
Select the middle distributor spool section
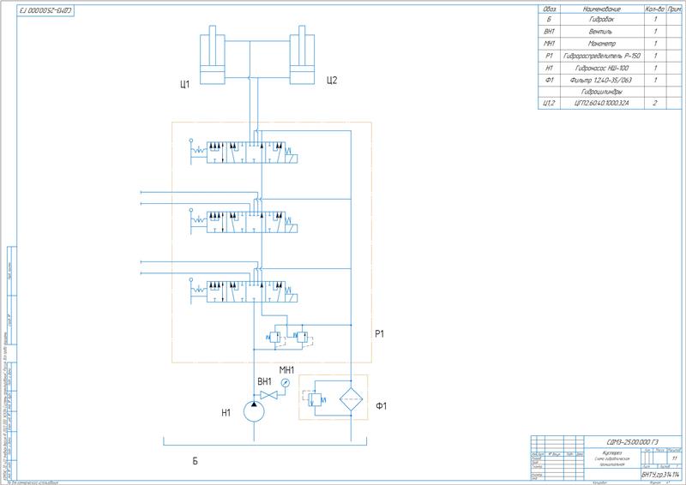(246, 221)
